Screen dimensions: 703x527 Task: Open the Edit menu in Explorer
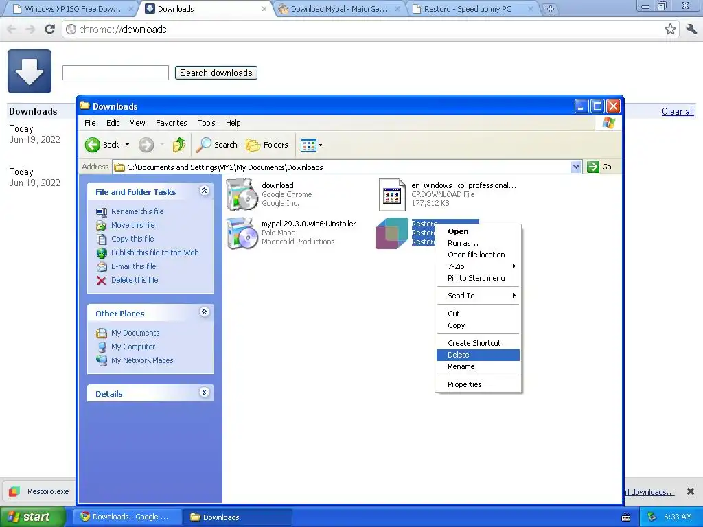pyautogui.click(x=113, y=123)
